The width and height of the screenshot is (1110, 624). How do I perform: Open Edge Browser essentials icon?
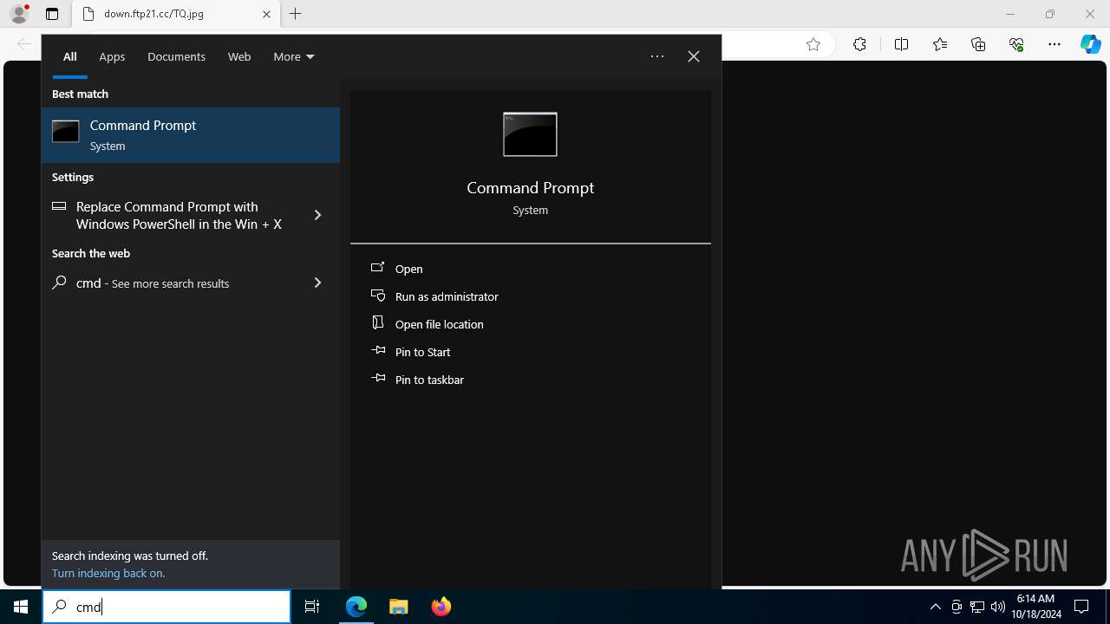1016,45
